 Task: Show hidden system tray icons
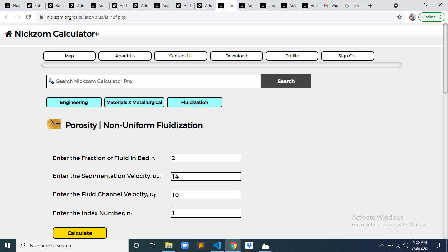click(382, 245)
